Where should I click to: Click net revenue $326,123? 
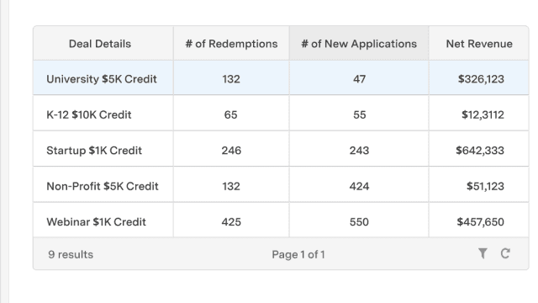481,79
